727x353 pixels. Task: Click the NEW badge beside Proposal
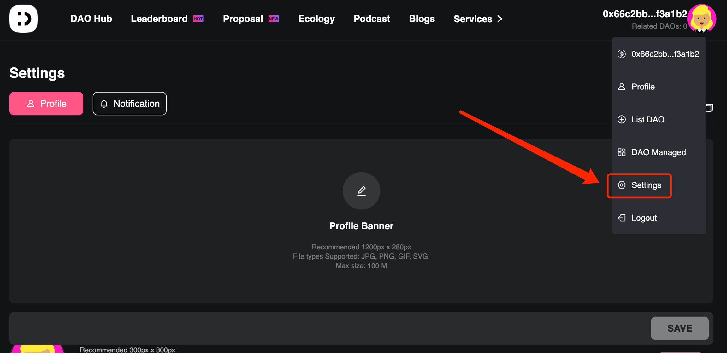(273, 19)
